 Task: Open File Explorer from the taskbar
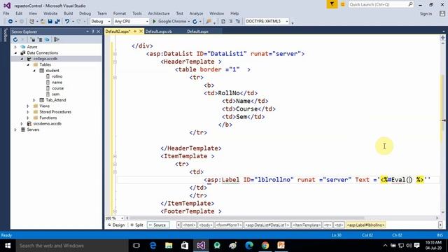(169, 246)
